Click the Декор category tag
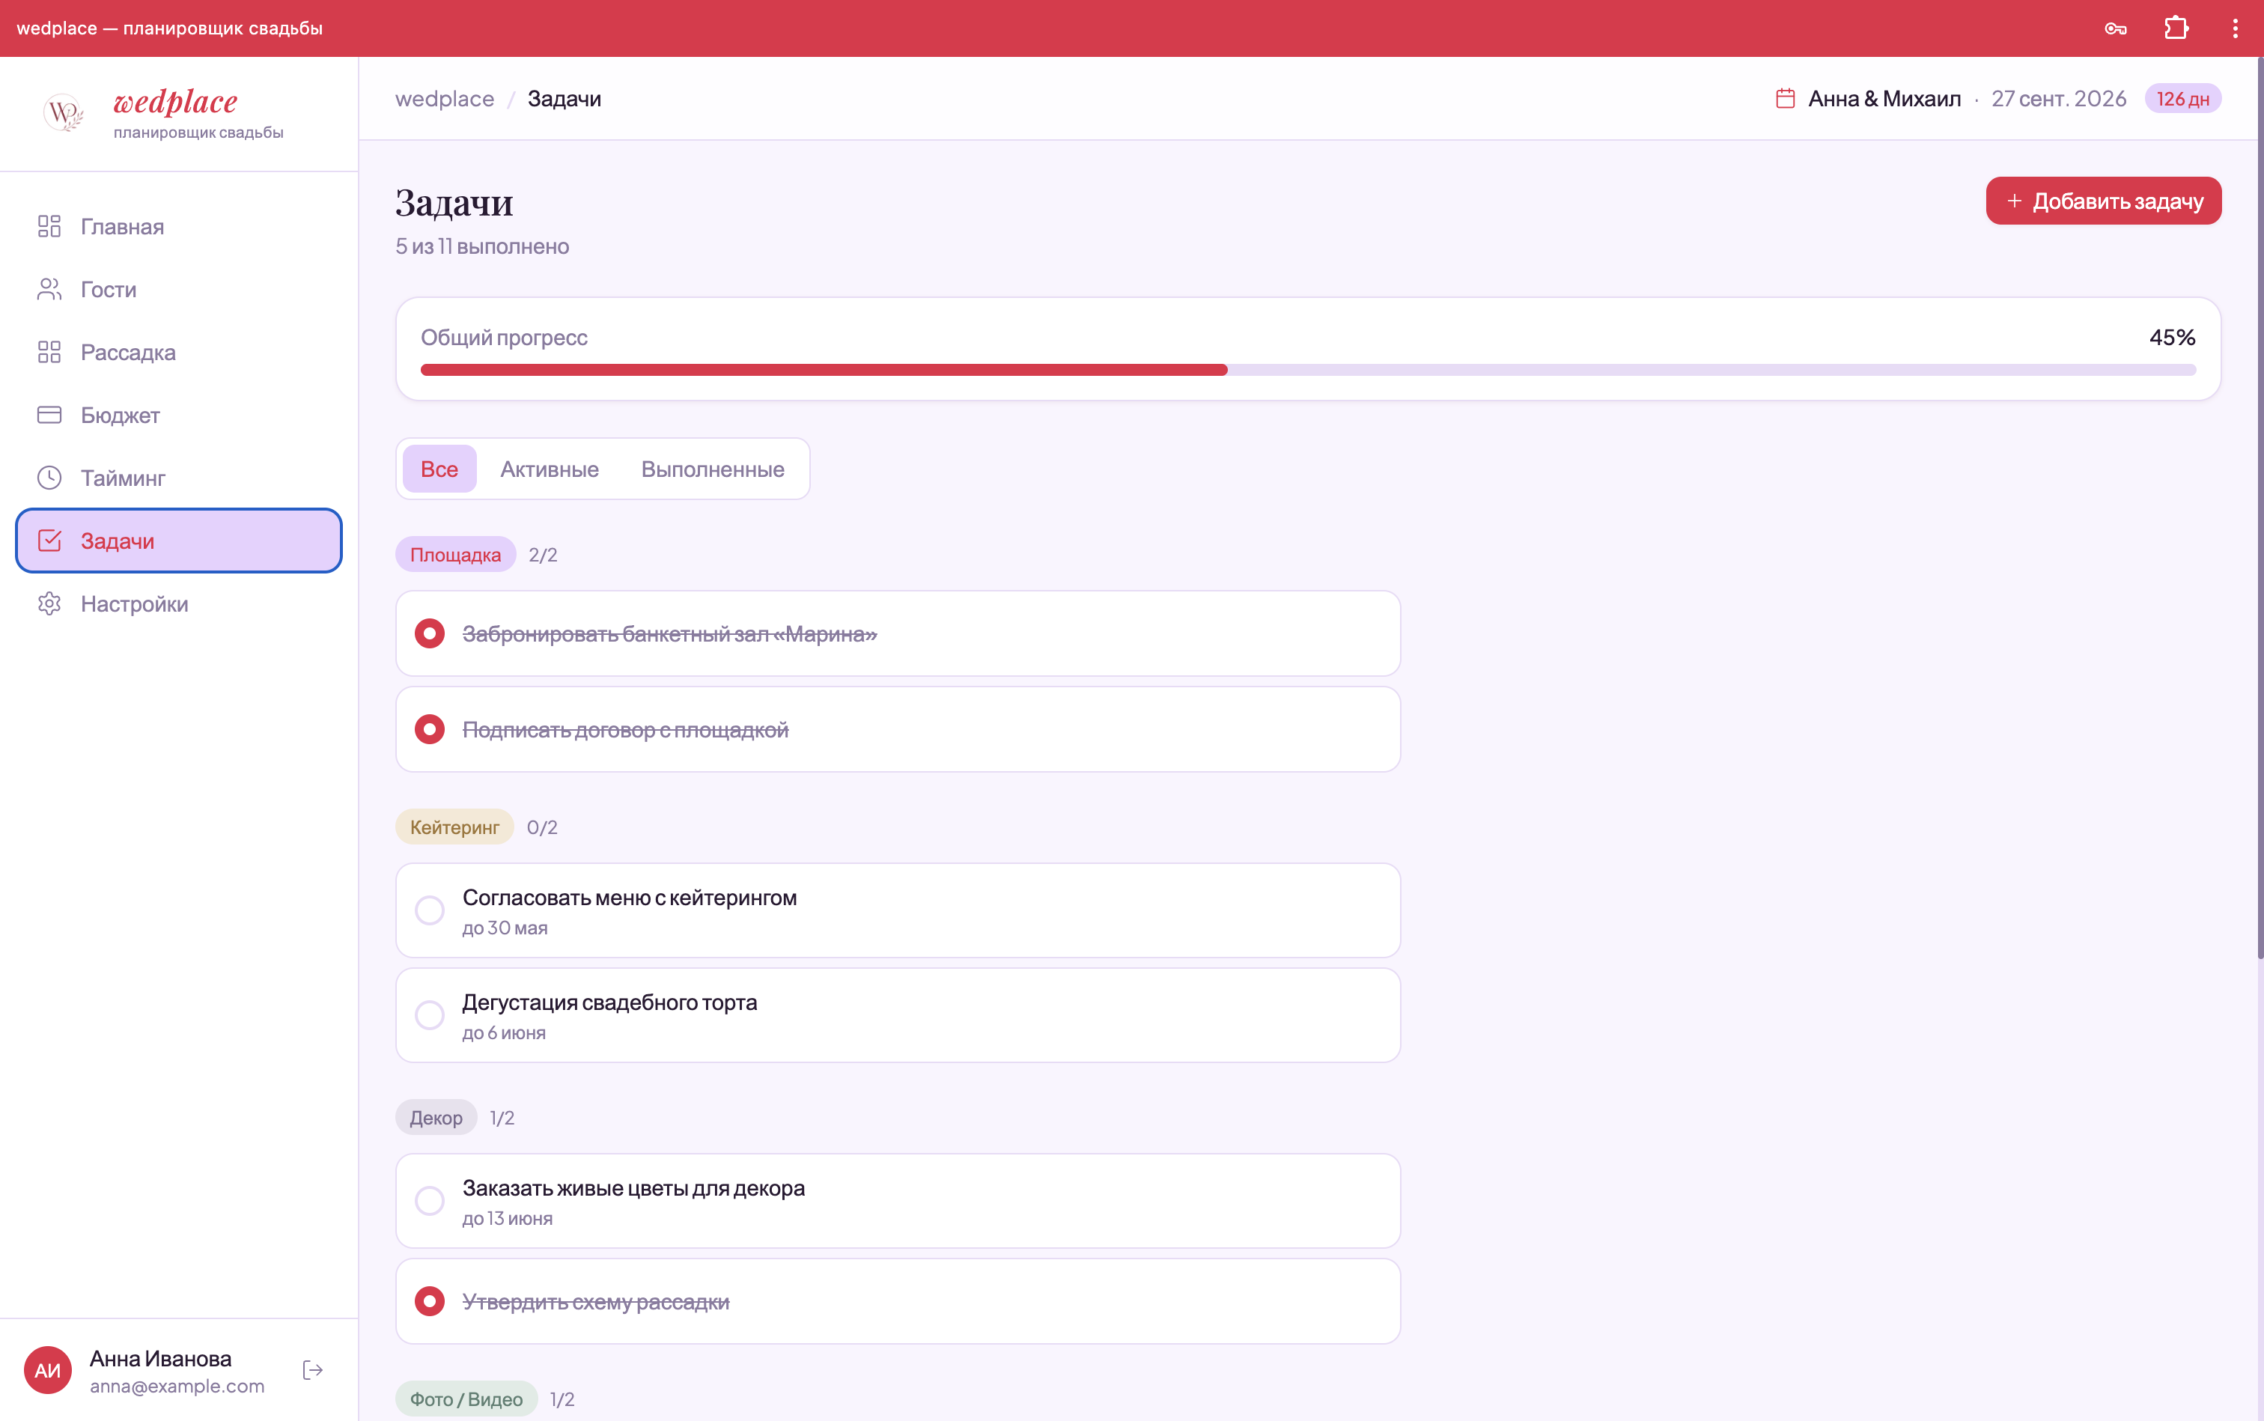This screenshot has width=2264, height=1421. (436, 1118)
